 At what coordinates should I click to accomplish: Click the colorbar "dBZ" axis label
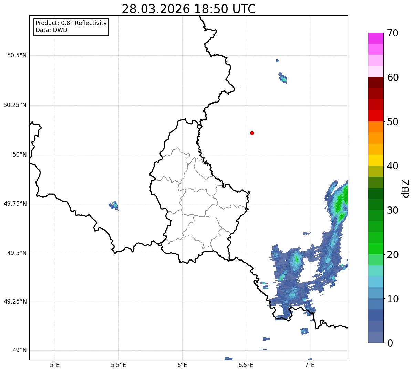pyautogui.click(x=406, y=188)
